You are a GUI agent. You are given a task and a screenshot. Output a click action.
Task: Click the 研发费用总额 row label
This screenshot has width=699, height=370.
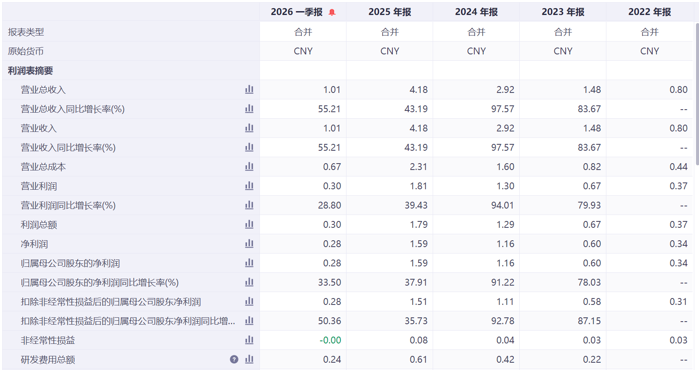point(48,360)
